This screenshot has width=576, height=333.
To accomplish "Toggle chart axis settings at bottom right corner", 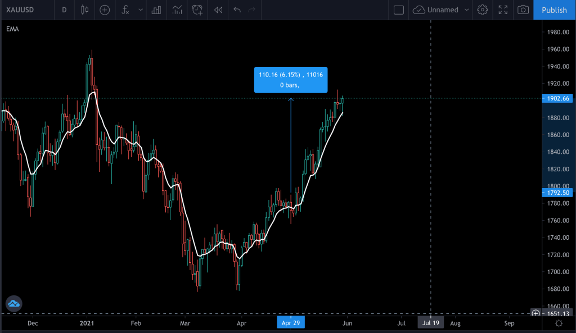I will point(559,323).
